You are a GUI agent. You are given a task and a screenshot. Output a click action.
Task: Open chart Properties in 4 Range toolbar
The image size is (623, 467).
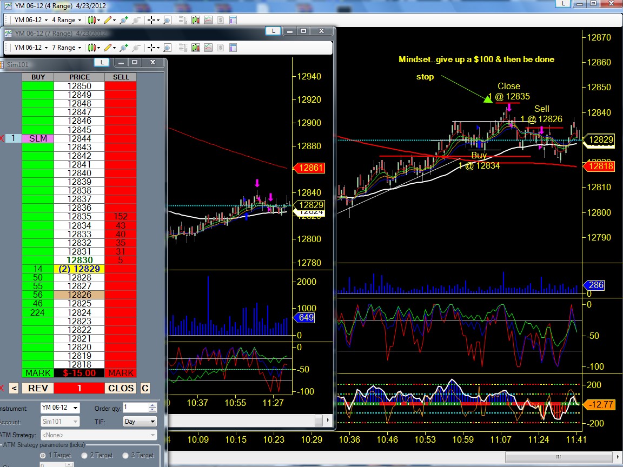(x=233, y=20)
